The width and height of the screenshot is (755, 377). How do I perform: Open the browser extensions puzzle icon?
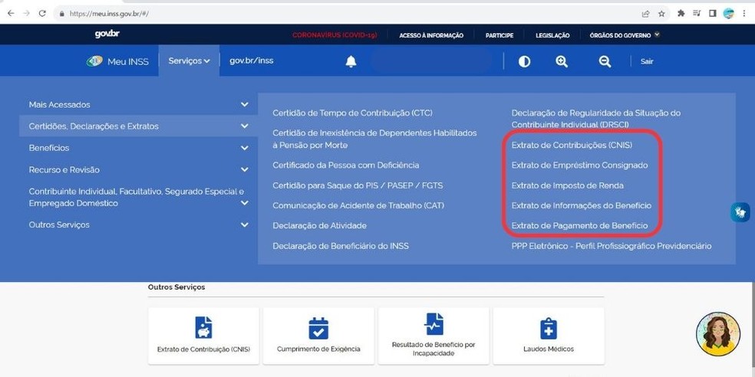(x=681, y=14)
